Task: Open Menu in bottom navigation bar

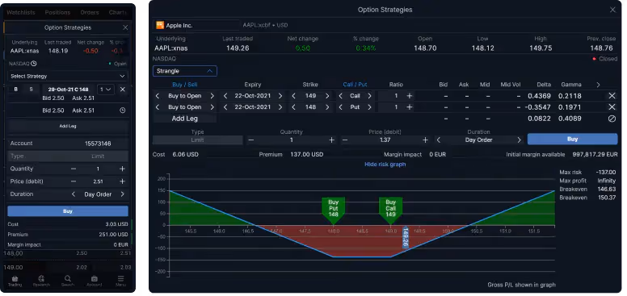Action: (x=120, y=281)
